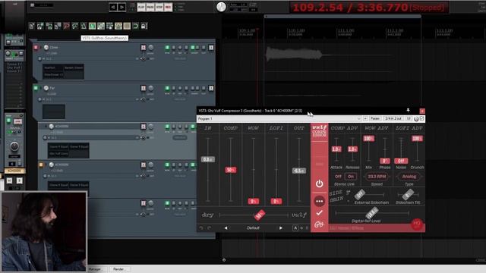Screen dimensions: 486x273
Task: Click the metronome toolbar icon
Action: 84,26
